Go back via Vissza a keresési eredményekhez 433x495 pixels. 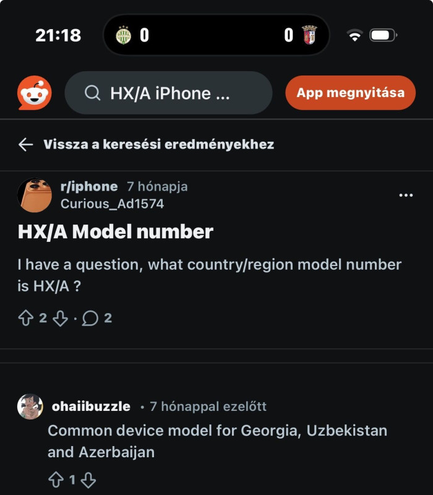158,145
